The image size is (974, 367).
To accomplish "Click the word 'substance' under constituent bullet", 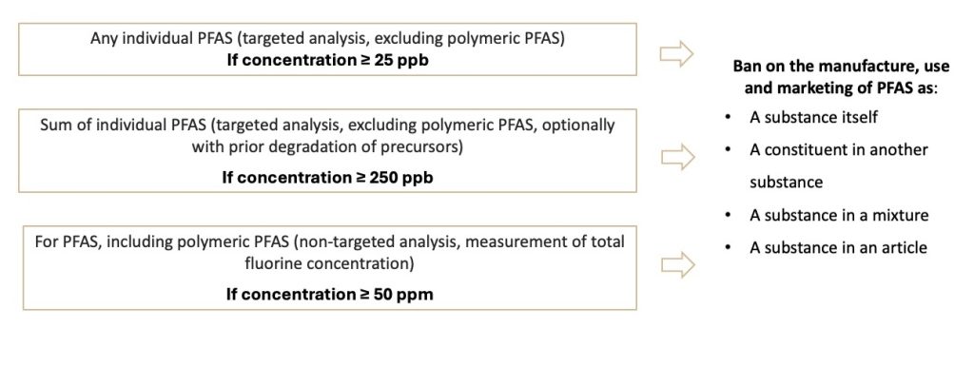I will pyautogui.click(x=786, y=183).
